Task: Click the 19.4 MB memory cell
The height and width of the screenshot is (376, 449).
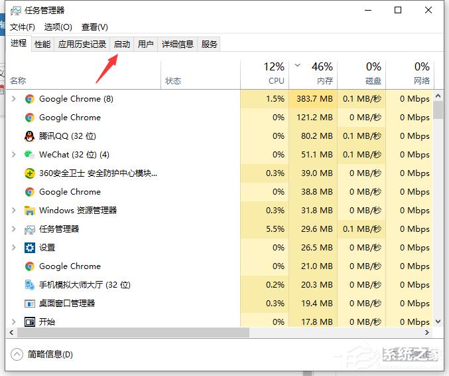Action: click(x=313, y=304)
